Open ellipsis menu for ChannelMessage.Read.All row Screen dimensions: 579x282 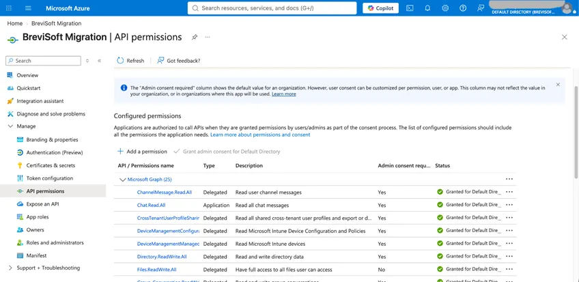[509, 192]
